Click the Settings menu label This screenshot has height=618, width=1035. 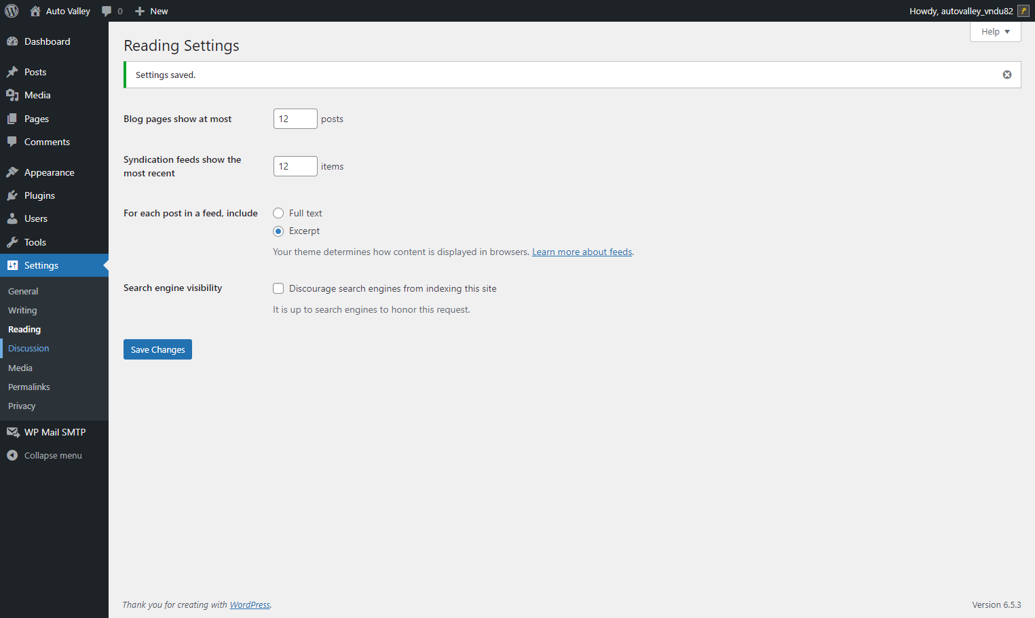tap(41, 265)
